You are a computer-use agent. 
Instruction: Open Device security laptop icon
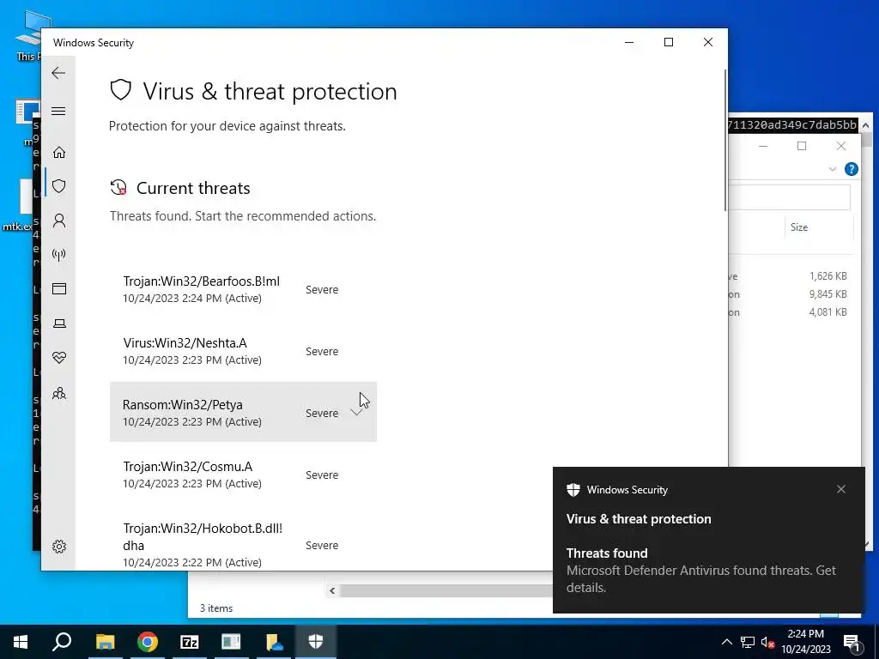tap(59, 323)
